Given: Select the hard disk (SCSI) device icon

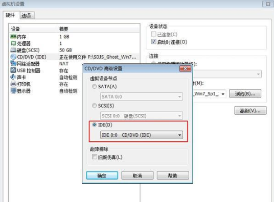Looking at the screenshot, I should click(x=13, y=50).
